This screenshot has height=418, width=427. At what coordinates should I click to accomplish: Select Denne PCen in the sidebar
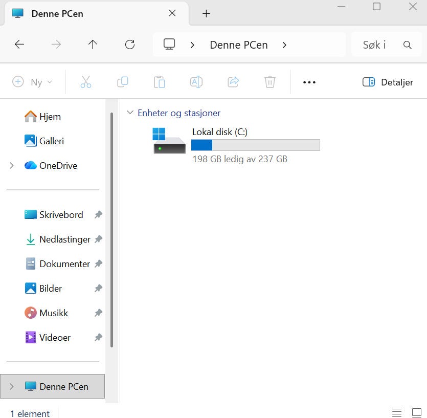pyautogui.click(x=52, y=386)
